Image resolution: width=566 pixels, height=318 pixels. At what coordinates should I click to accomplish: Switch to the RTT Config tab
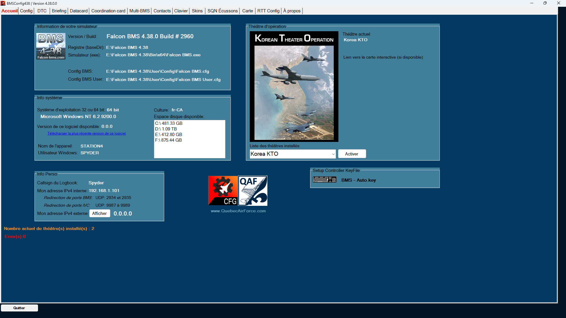268,11
